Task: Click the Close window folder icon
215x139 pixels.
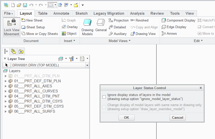Action: tap(76, 5)
